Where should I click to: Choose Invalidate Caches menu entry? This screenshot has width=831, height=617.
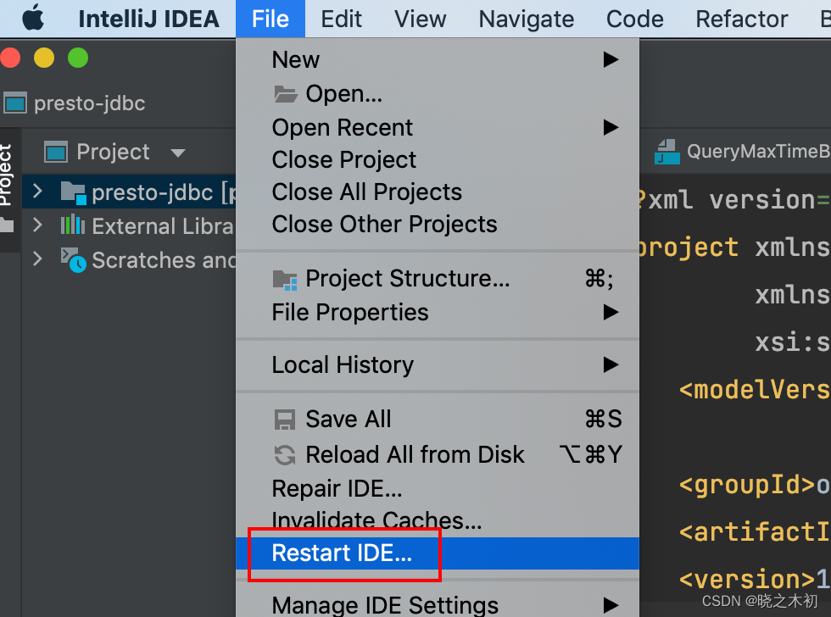pos(376,520)
